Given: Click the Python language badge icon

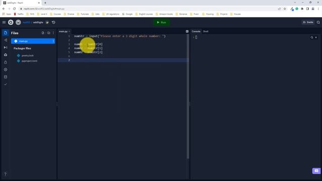Looking at the screenshot, I should click(47, 22).
